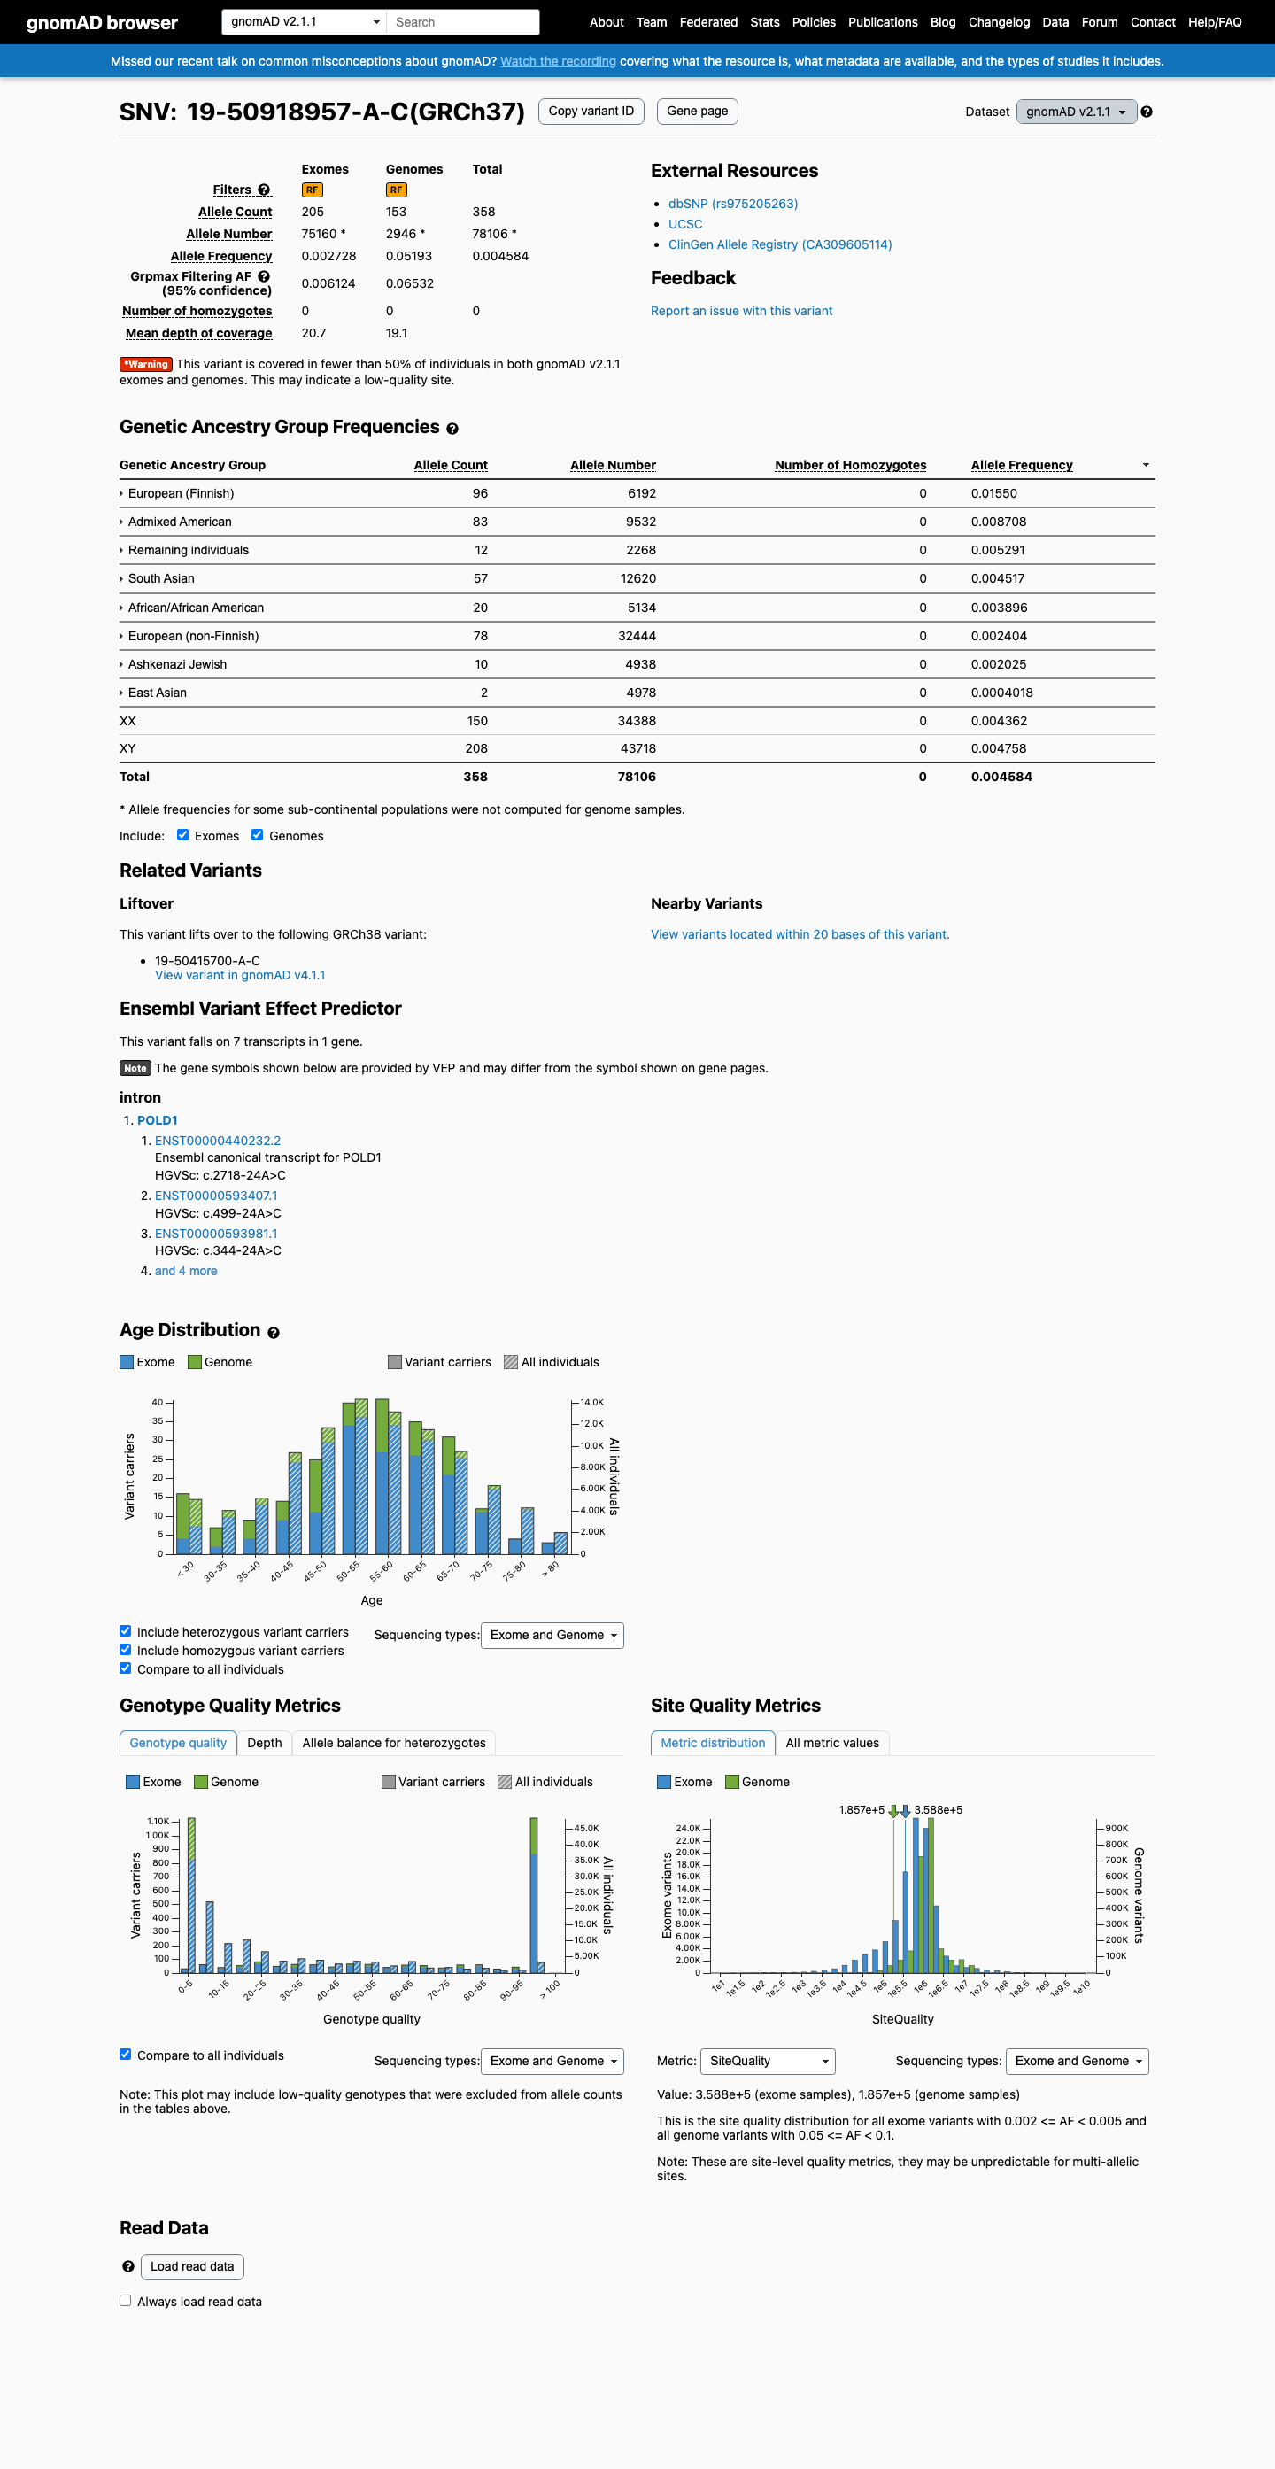Open the Publications menu item
This screenshot has width=1275, height=2469.
tap(884, 22)
